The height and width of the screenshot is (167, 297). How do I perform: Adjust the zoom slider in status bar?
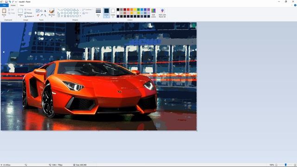[285, 165]
